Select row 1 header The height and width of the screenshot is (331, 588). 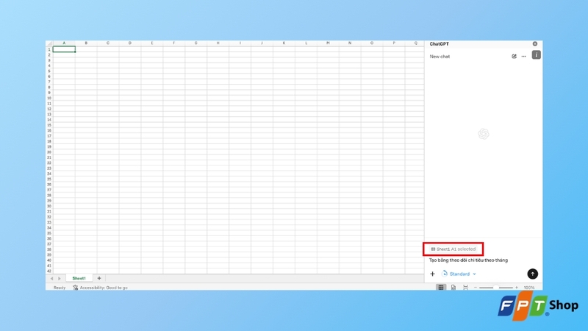pyautogui.click(x=49, y=49)
